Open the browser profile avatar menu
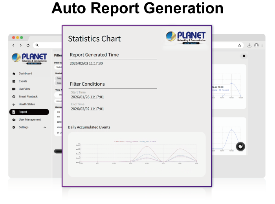 (x=257, y=45)
